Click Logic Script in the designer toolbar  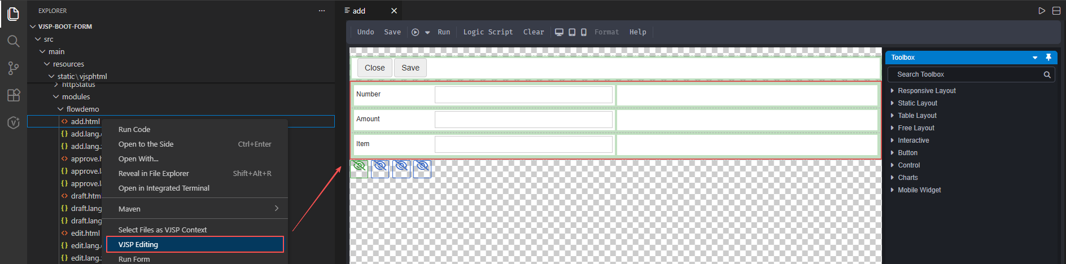(x=488, y=32)
